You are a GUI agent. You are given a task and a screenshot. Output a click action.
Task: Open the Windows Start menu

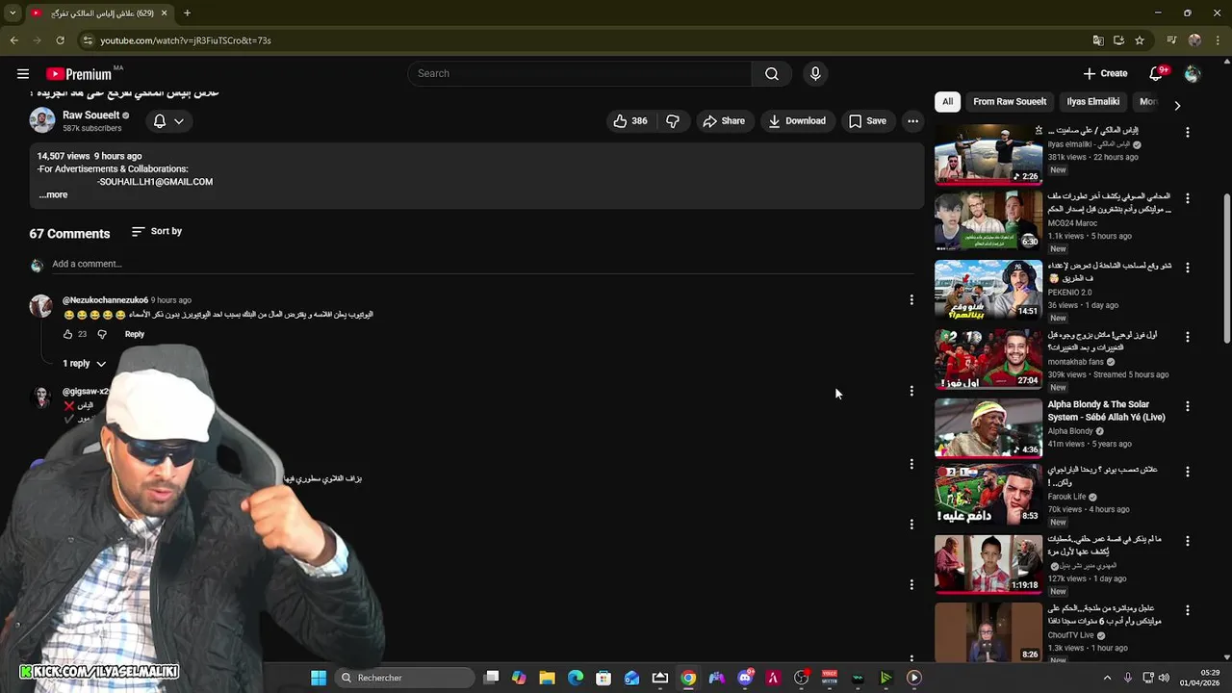[x=319, y=678]
